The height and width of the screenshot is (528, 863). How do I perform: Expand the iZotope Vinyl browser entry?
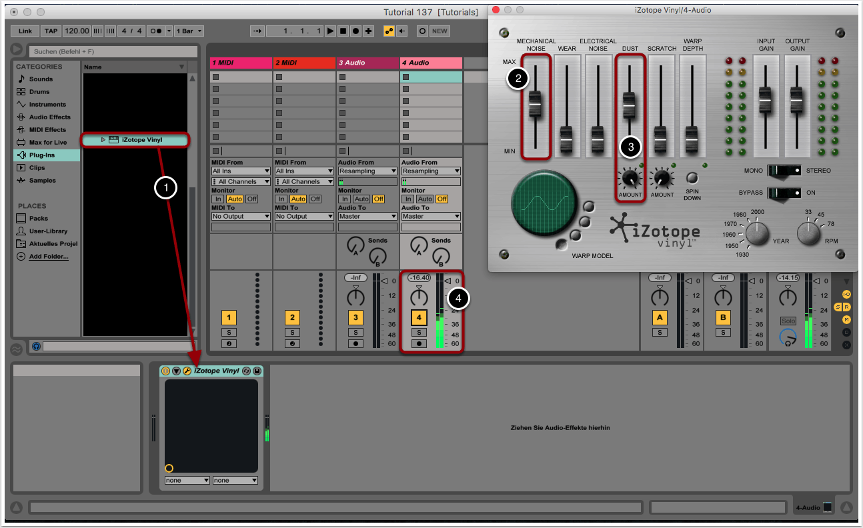coord(103,140)
